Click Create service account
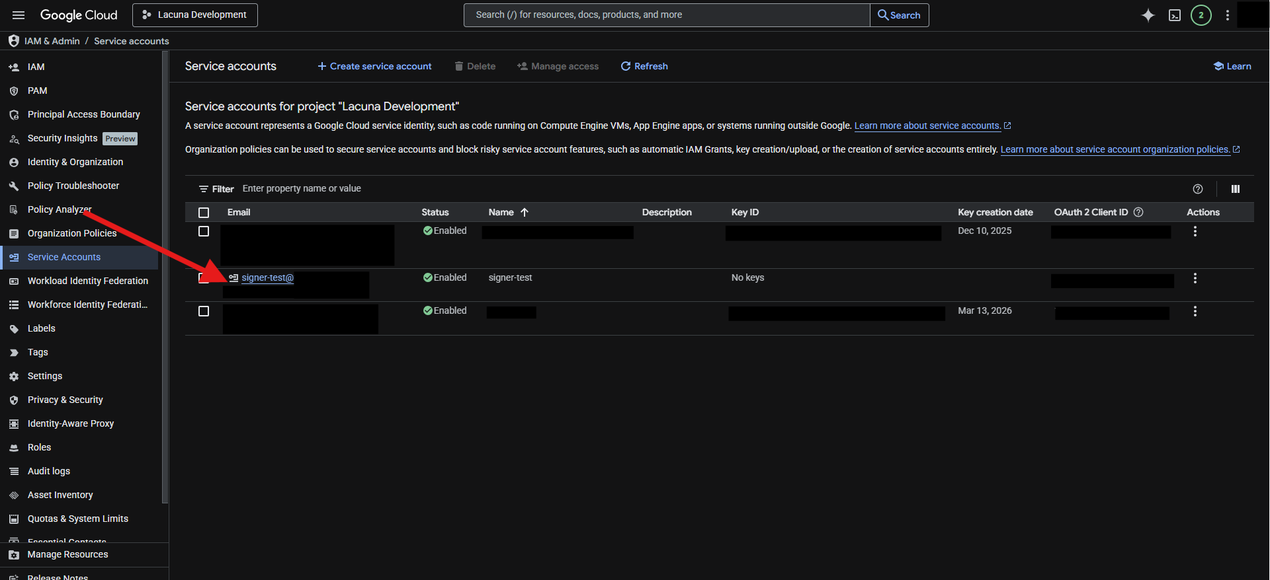Screen dimensions: 1270x580 point(374,66)
